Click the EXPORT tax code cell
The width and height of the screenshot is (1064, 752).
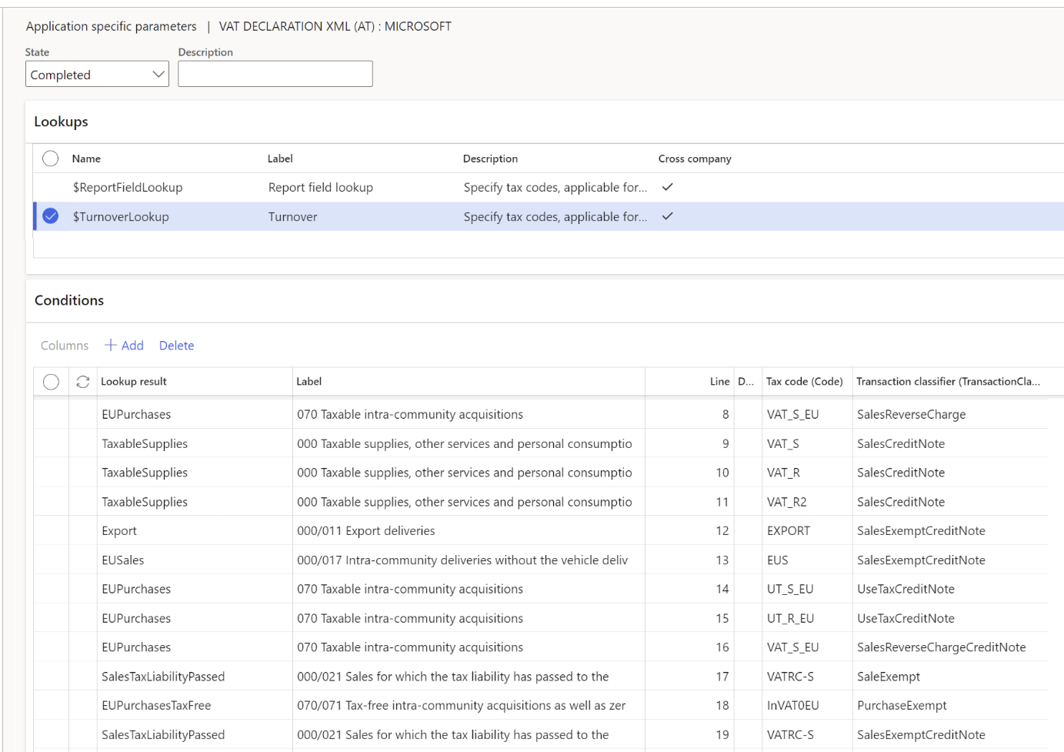pos(789,531)
